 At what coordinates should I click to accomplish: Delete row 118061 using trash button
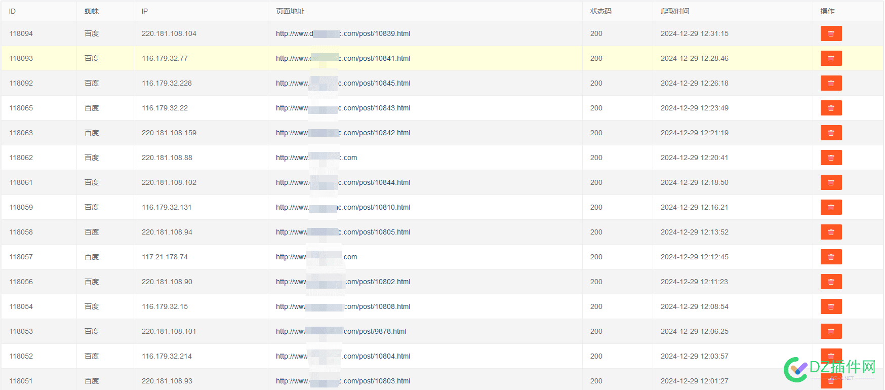click(x=831, y=182)
